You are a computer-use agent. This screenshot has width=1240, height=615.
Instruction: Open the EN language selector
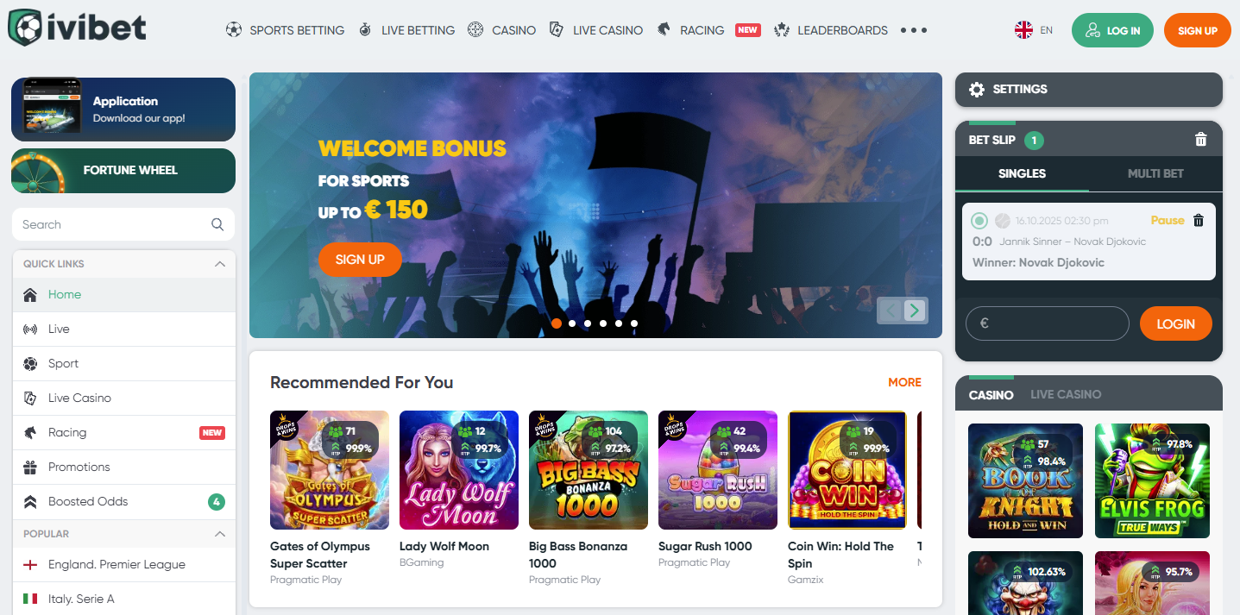click(x=1034, y=30)
